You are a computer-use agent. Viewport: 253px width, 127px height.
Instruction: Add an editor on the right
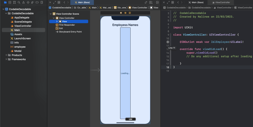pyautogui.click(x=157, y=3)
